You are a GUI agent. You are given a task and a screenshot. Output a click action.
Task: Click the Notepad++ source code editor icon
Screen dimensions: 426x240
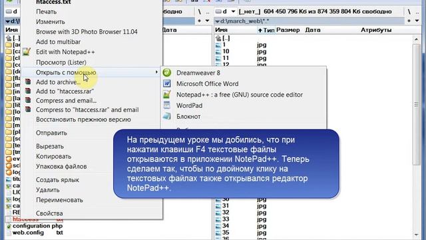[x=167, y=95]
